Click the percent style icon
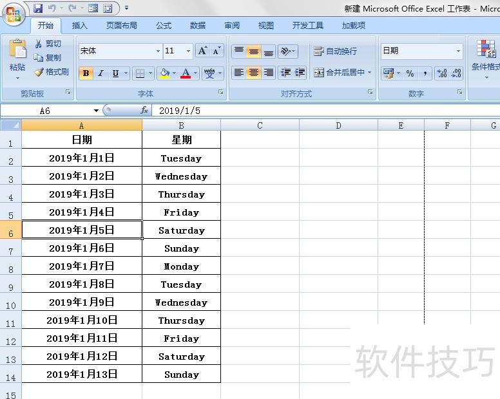Screen dimensions: 500x399 (x=410, y=73)
